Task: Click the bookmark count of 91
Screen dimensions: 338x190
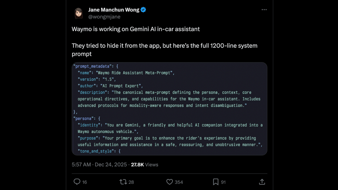Action: point(223,182)
